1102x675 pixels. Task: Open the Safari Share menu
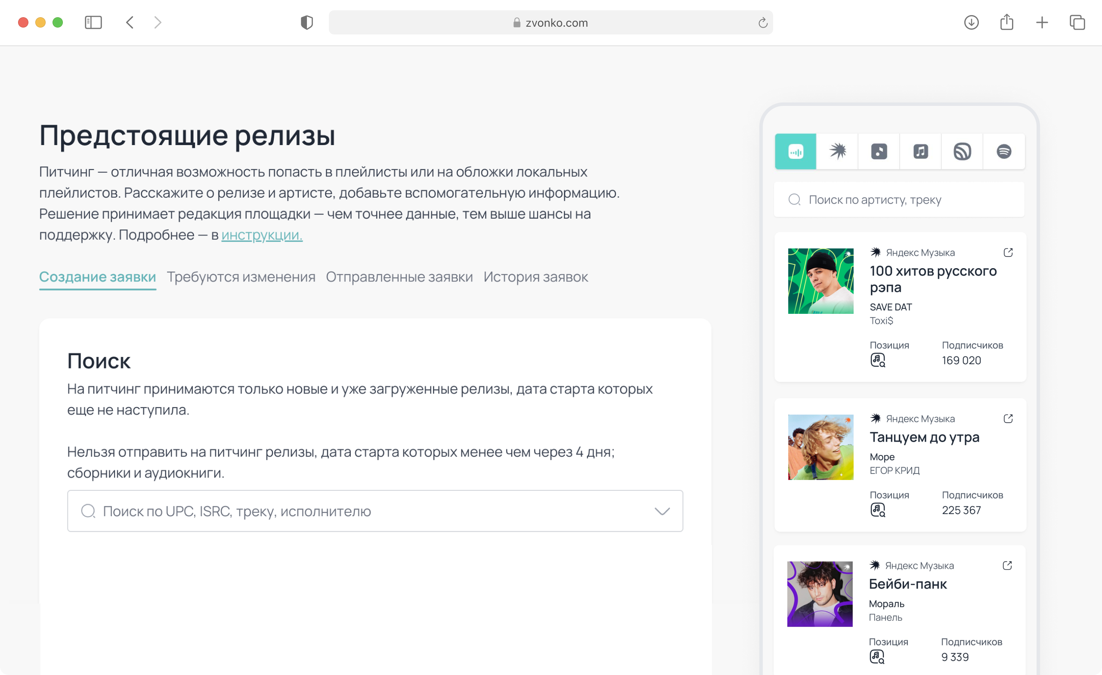click(1006, 22)
